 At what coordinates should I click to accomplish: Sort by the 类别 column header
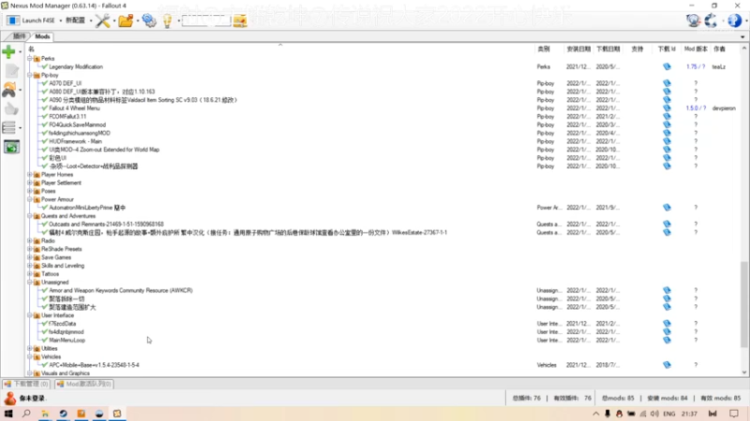pyautogui.click(x=544, y=49)
